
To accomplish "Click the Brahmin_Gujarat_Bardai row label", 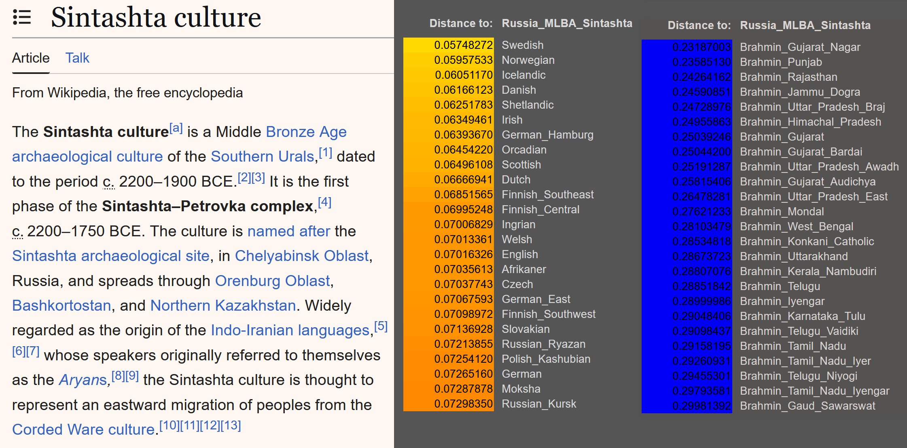I will click(801, 152).
